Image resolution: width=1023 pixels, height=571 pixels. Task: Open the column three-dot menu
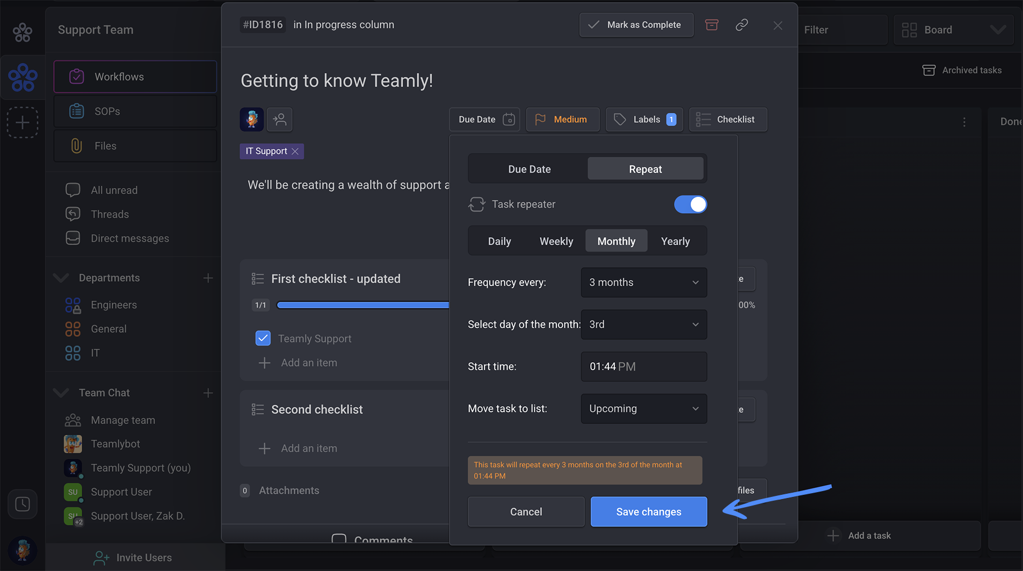pos(964,122)
